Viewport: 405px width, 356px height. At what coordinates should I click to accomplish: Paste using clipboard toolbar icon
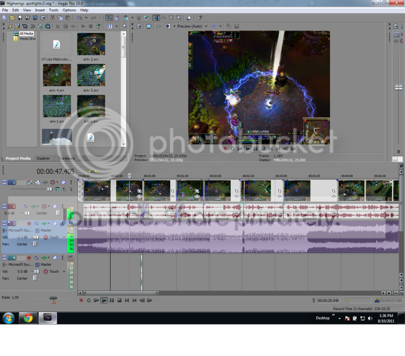click(x=68, y=18)
